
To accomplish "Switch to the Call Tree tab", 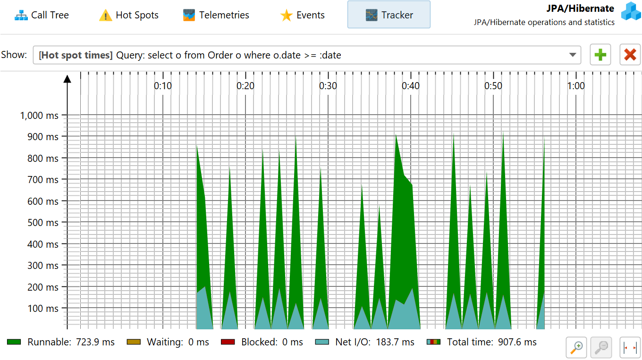I will pyautogui.click(x=42, y=15).
